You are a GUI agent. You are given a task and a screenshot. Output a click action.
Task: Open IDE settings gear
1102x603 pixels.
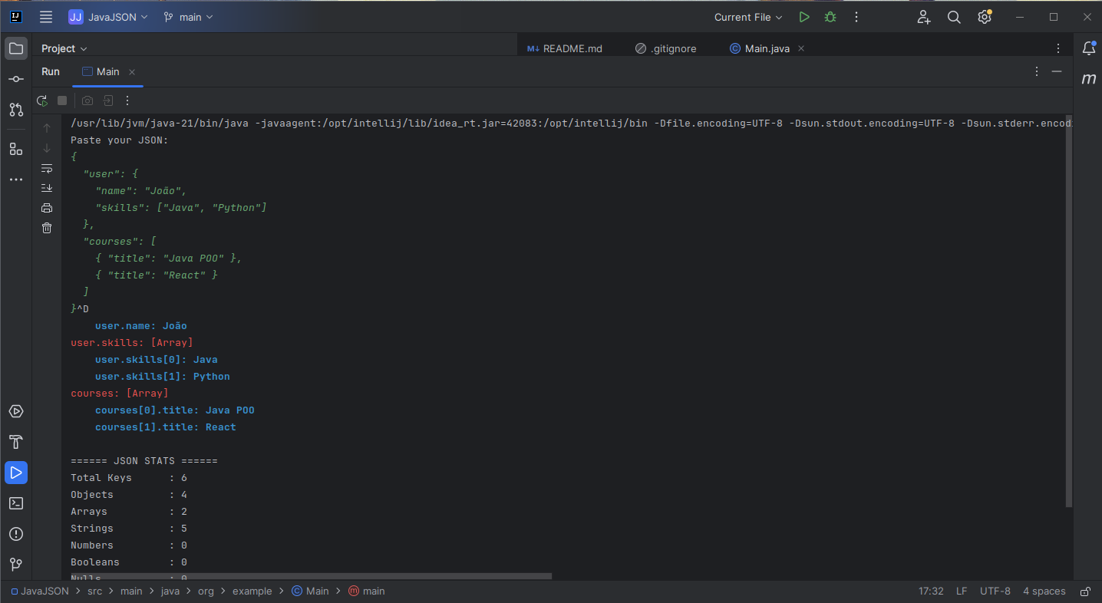(x=985, y=17)
